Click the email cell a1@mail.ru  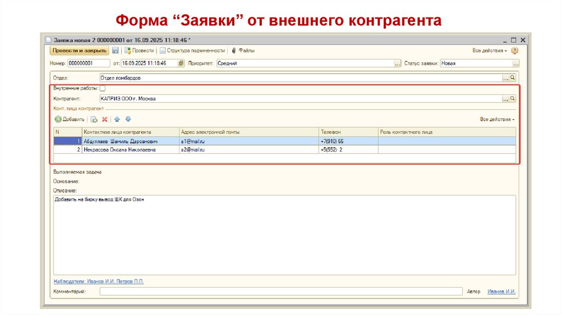249,141
